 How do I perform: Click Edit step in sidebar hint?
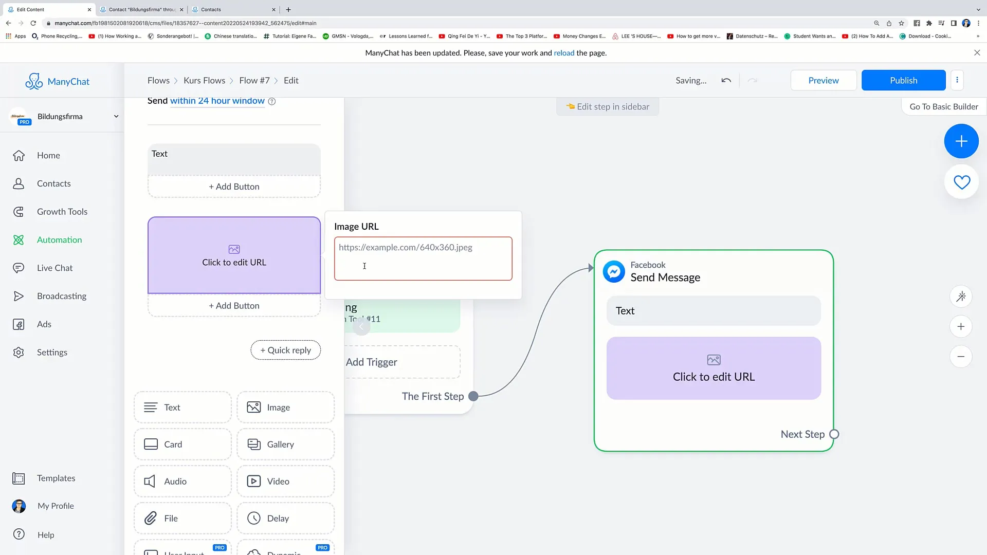point(608,107)
